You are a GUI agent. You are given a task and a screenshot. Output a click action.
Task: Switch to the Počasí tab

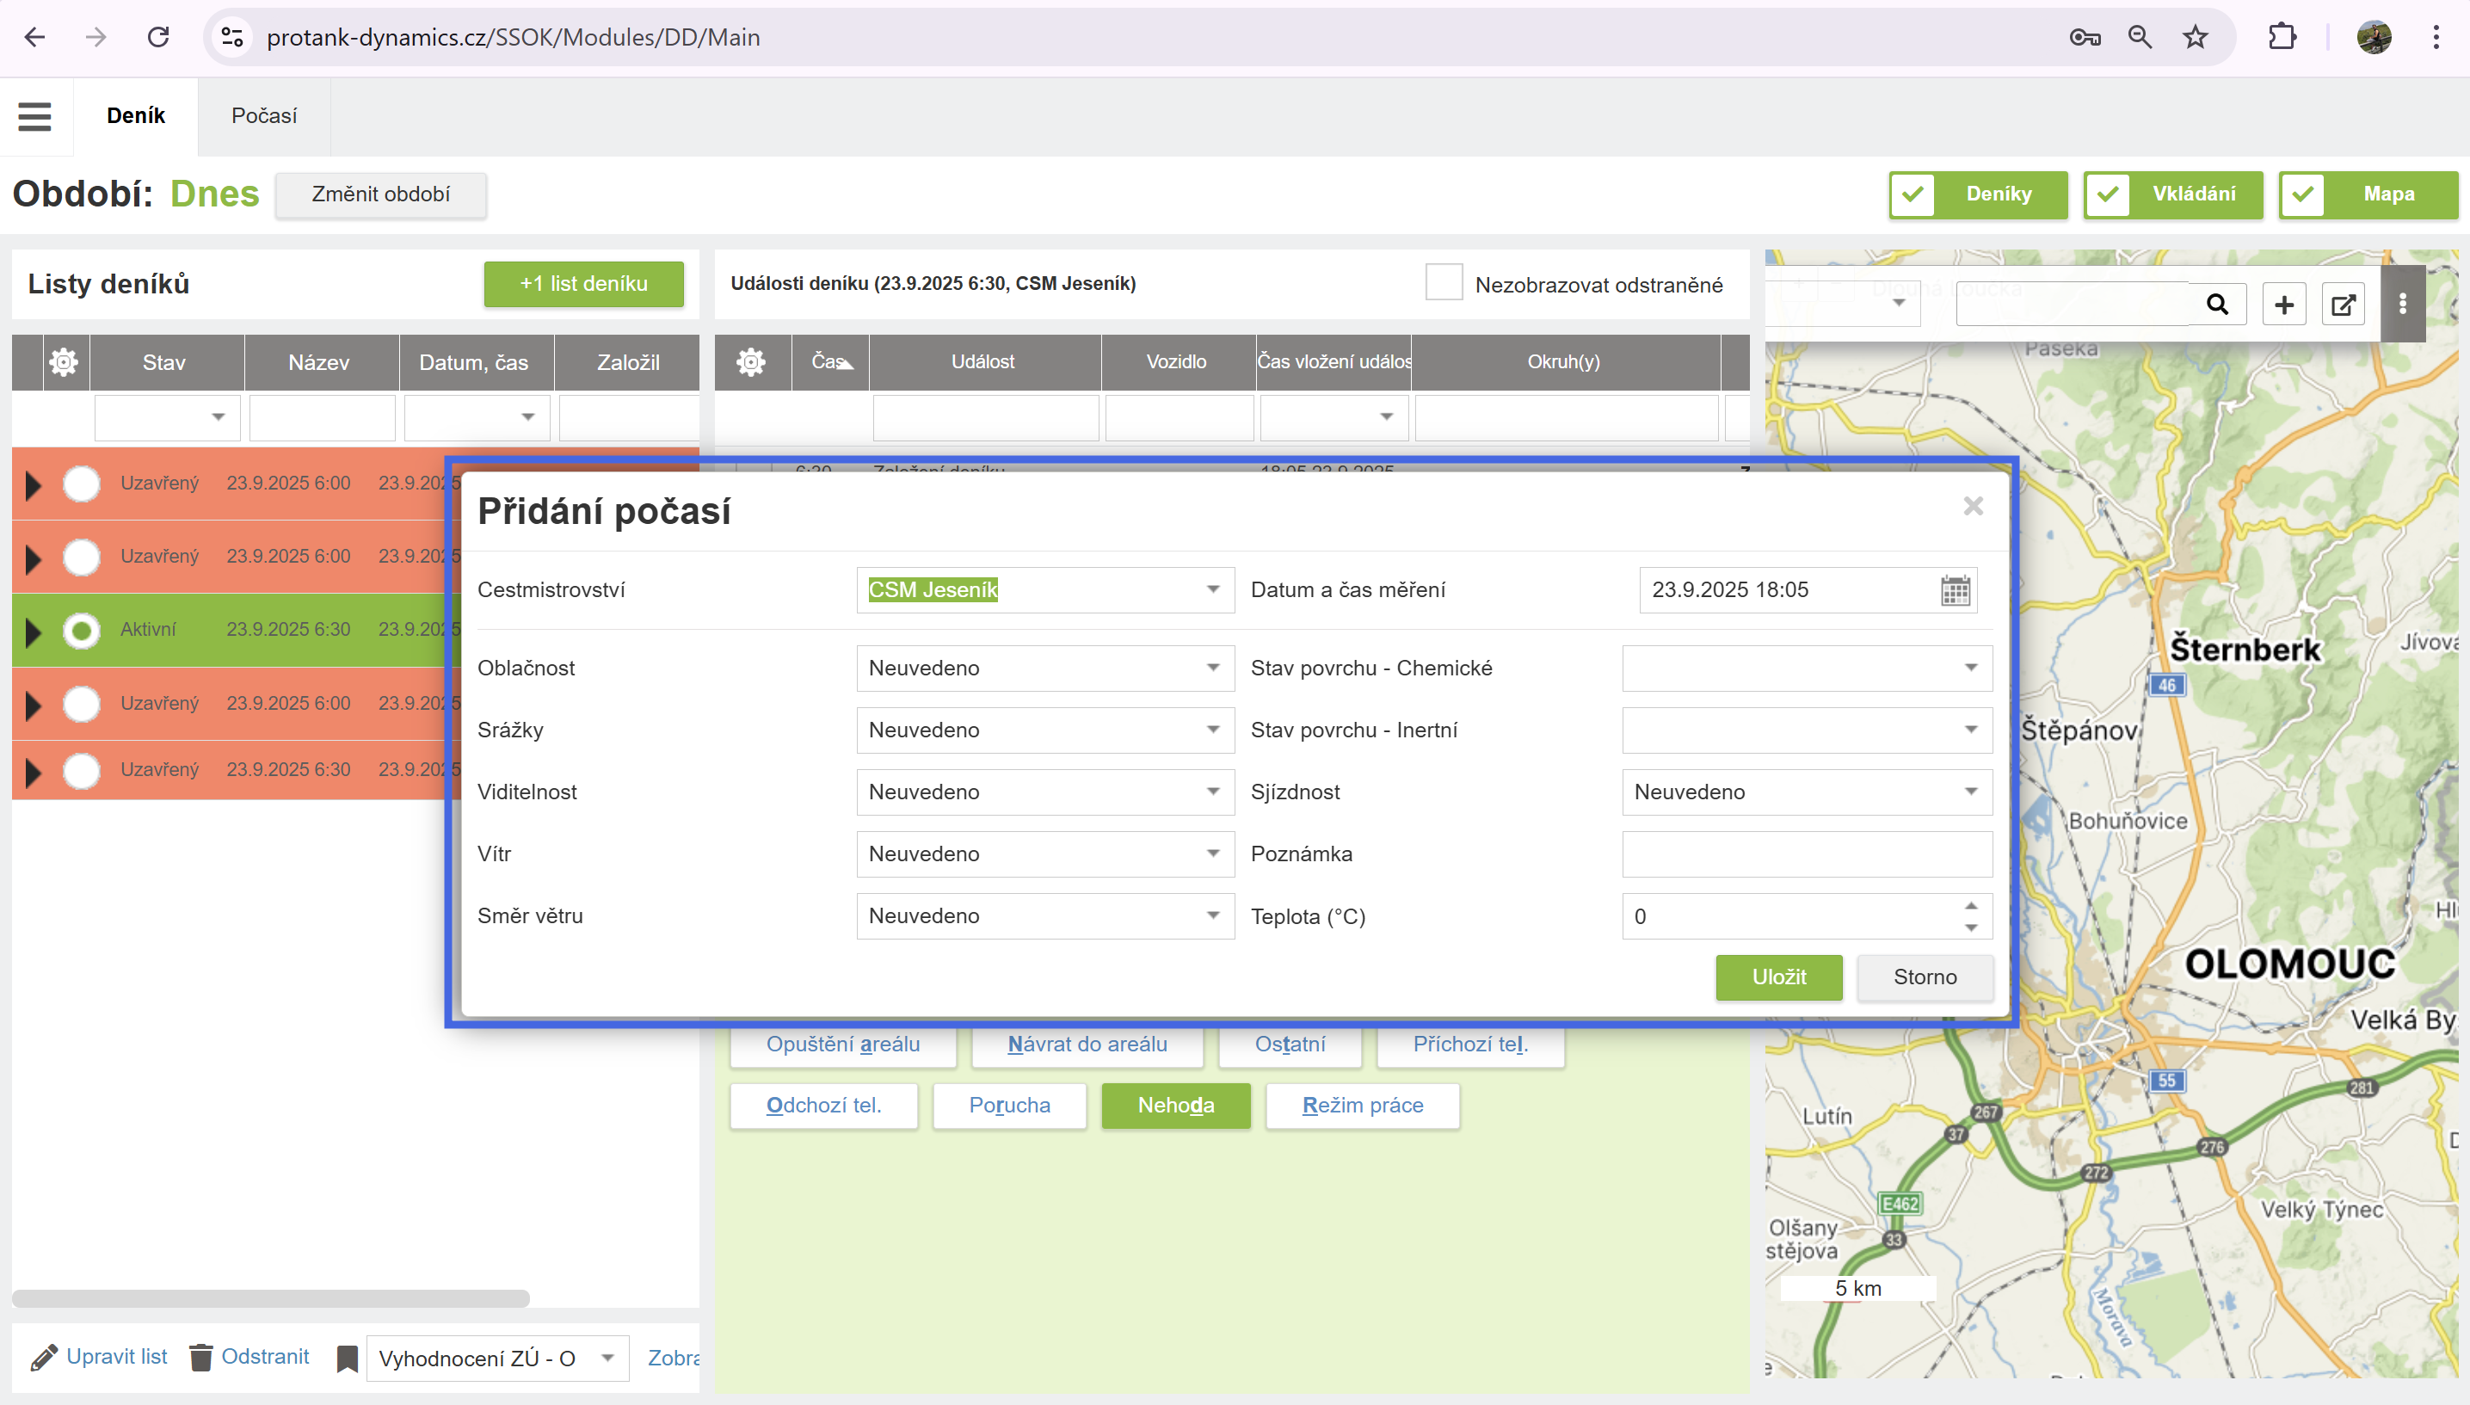pyautogui.click(x=263, y=116)
